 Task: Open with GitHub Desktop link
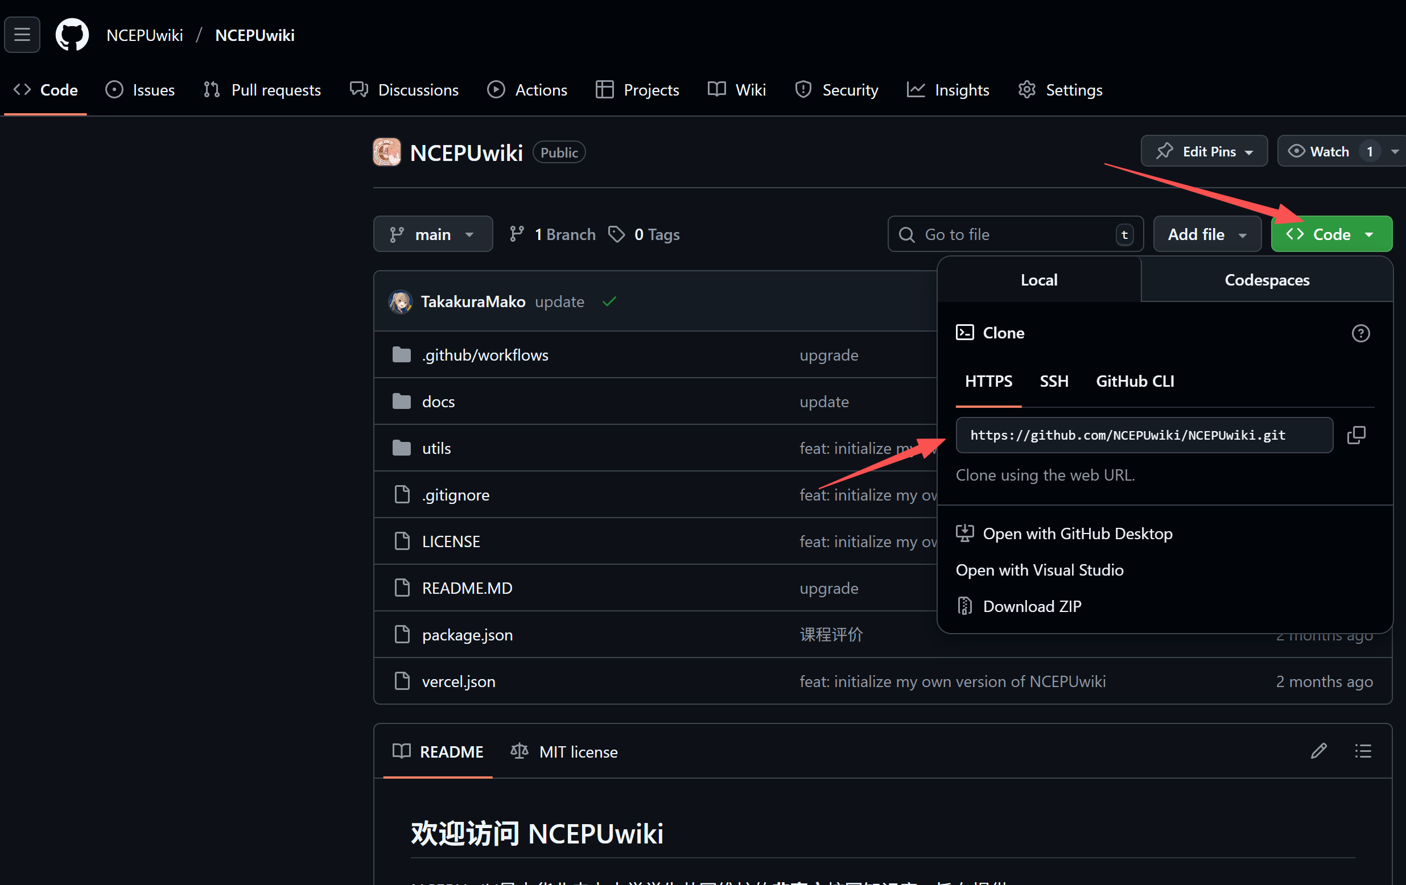point(1077,534)
